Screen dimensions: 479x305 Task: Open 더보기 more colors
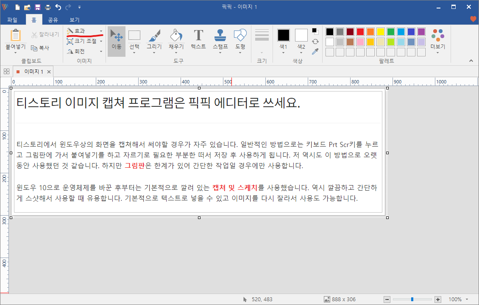click(x=438, y=41)
